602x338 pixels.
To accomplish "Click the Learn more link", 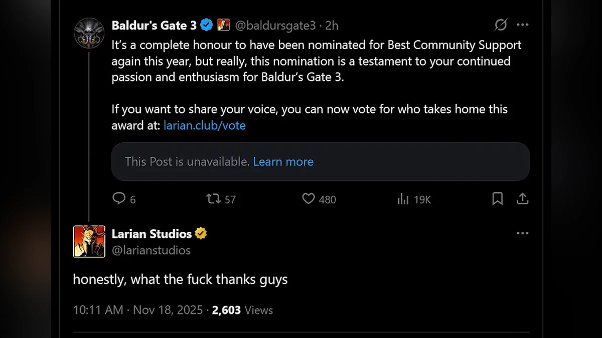I will point(283,162).
